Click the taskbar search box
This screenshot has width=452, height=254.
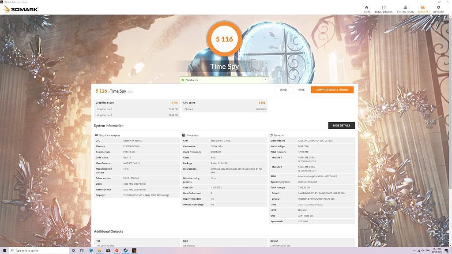point(39,250)
